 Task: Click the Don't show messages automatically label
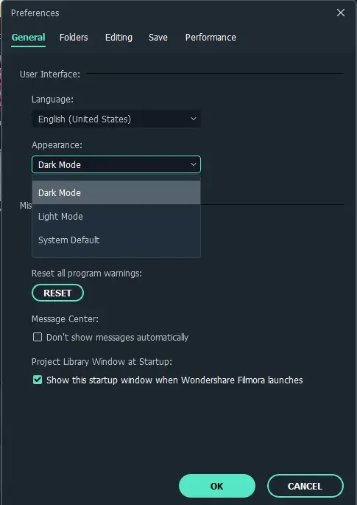coord(117,337)
